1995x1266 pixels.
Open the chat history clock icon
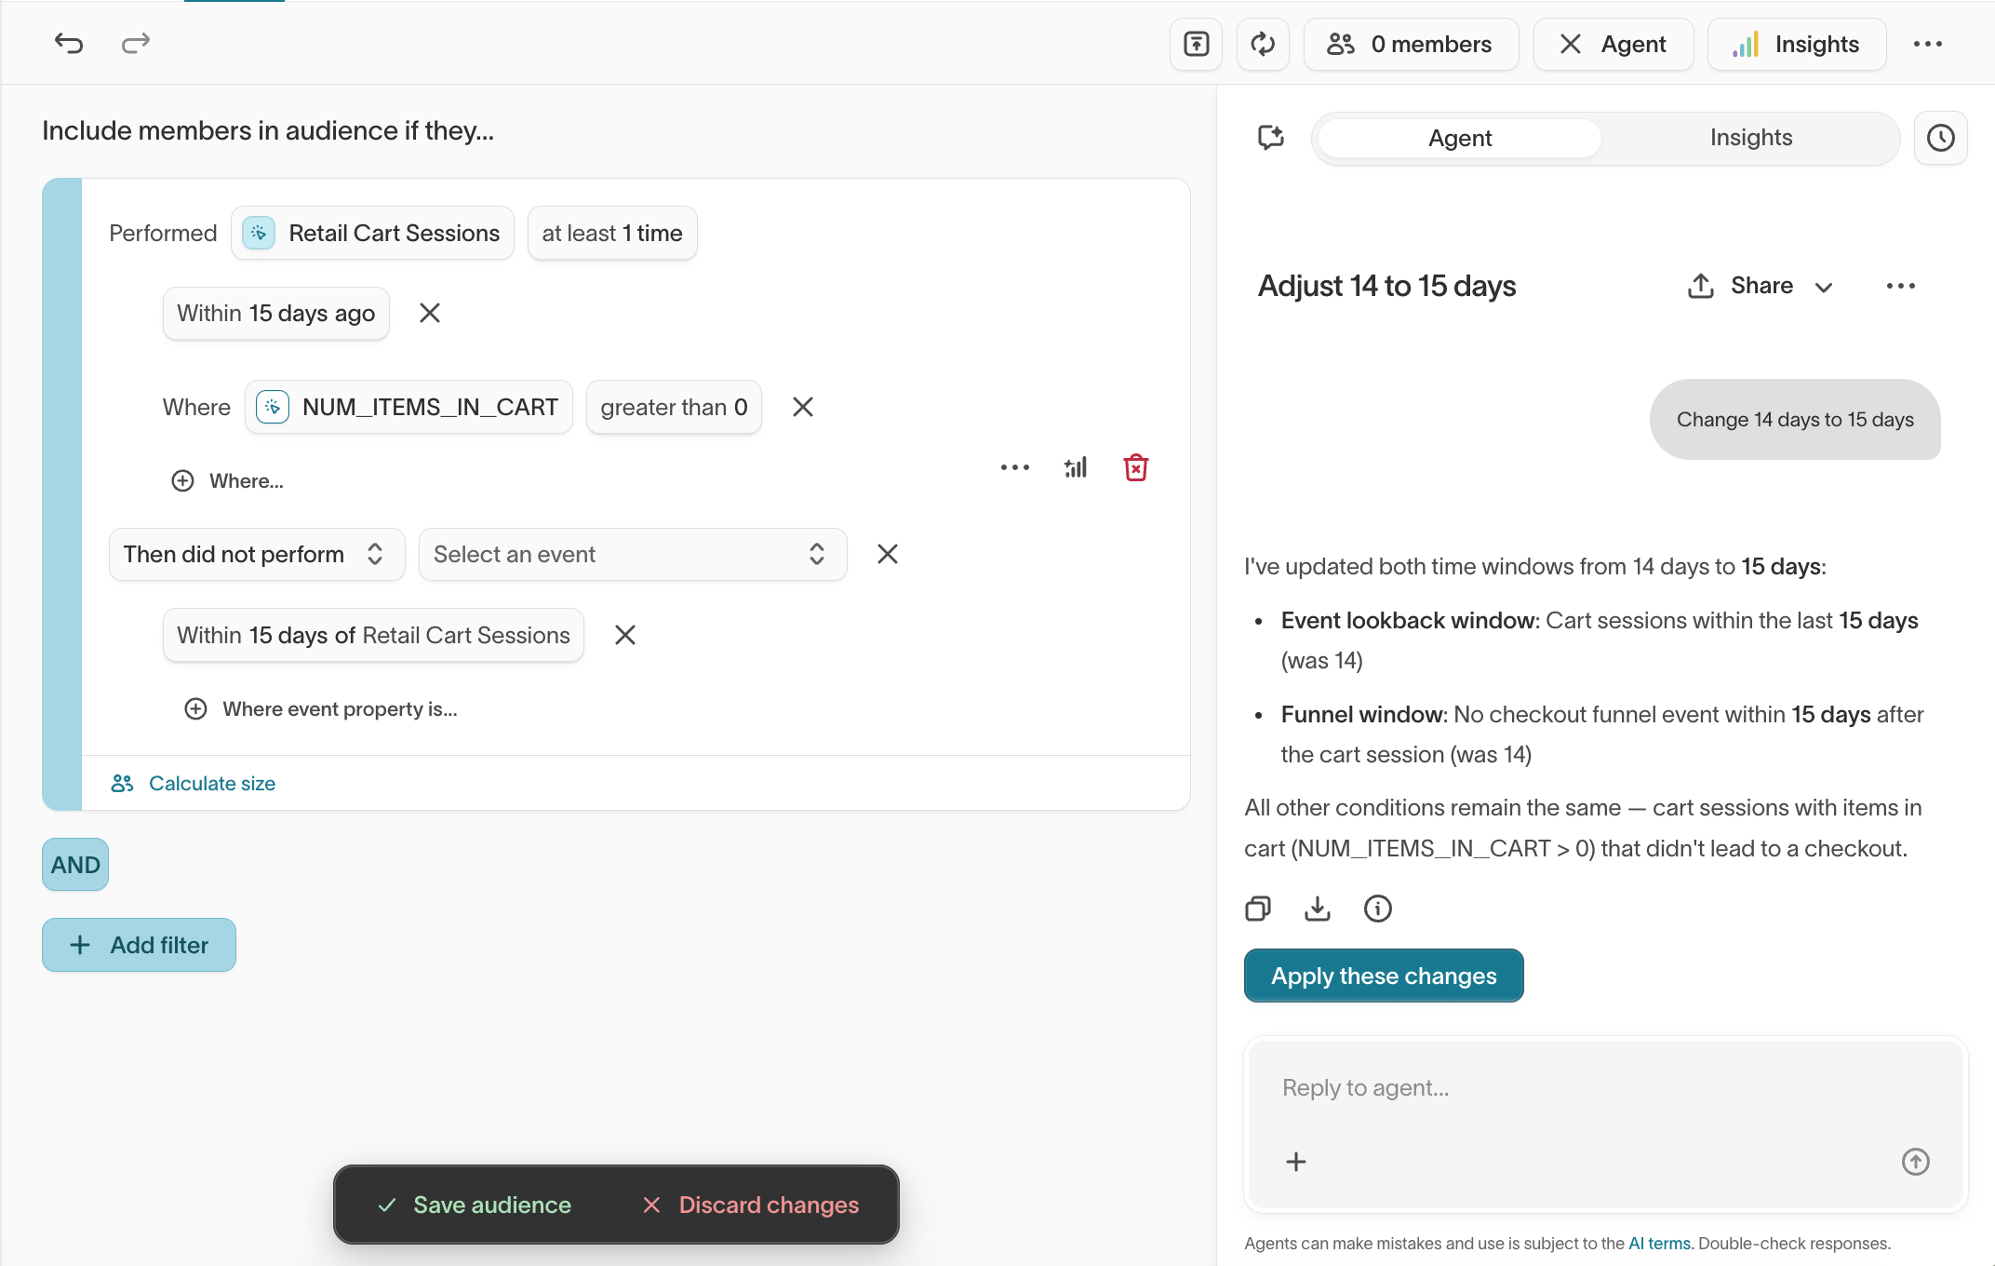pyautogui.click(x=1940, y=138)
